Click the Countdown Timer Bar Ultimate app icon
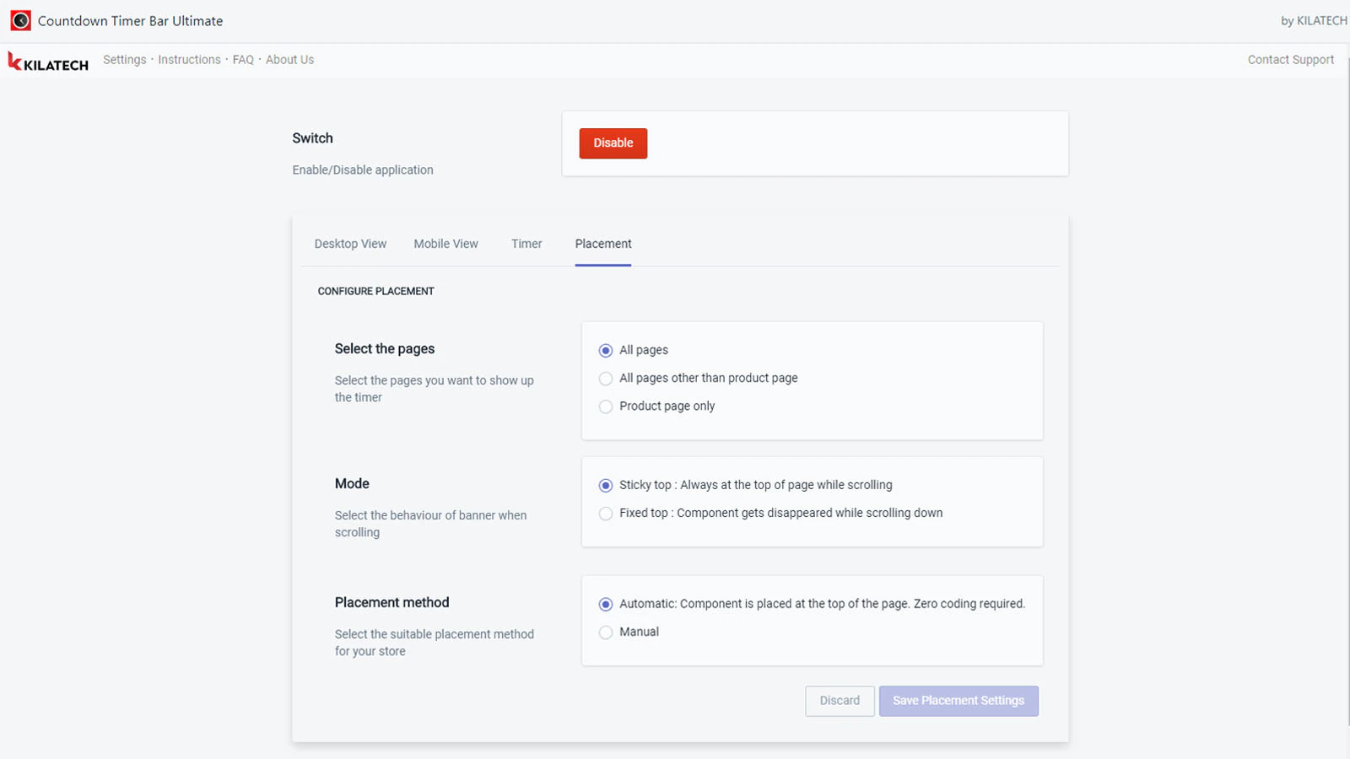 pos(20,20)
